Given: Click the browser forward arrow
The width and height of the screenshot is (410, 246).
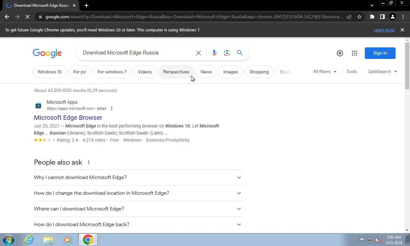Looking at the screenshot, I should (17, 17).
